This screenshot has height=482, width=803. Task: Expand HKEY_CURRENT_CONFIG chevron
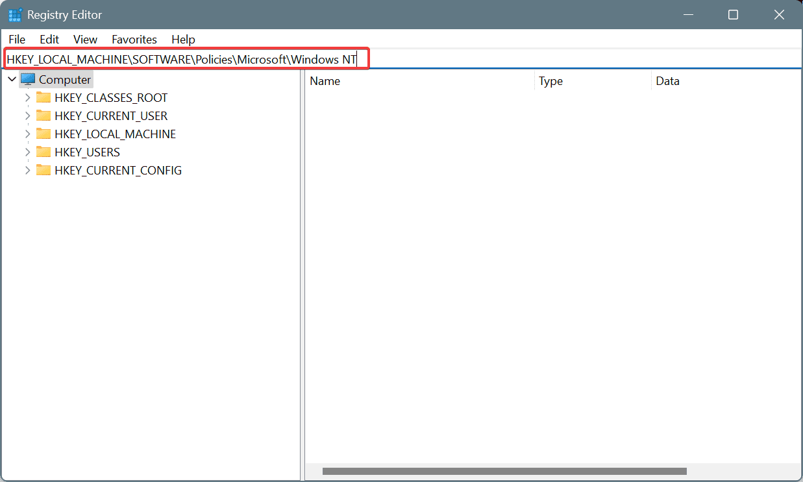[x=27, y=171]
